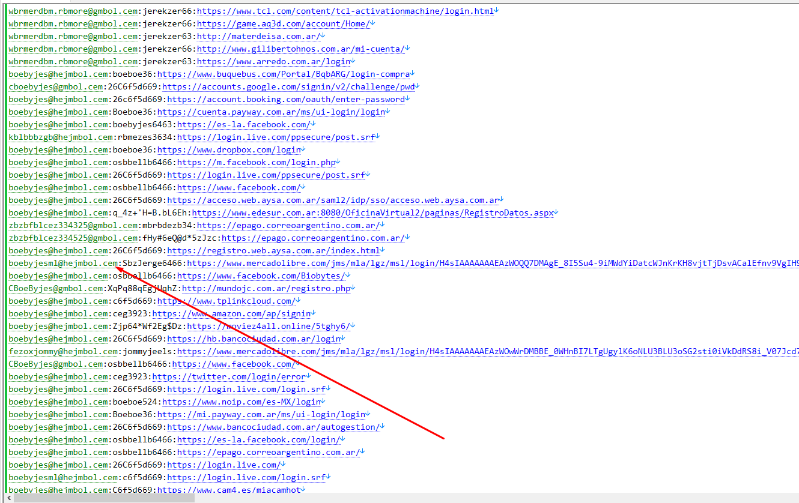This screenshot has height=503, width=799.
Task: Follow the account.booking.com enter-password link
Action: (286, 100)
